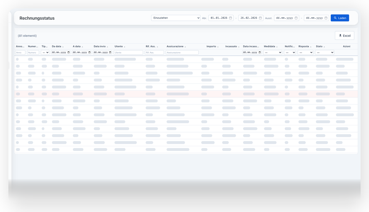This screenshot has height=212, width=369.
Task: Click the Laden search button
Action: click(340, 18)
